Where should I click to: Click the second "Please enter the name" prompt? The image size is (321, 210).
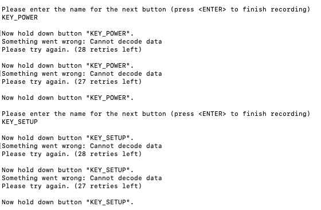coord(156,114)
